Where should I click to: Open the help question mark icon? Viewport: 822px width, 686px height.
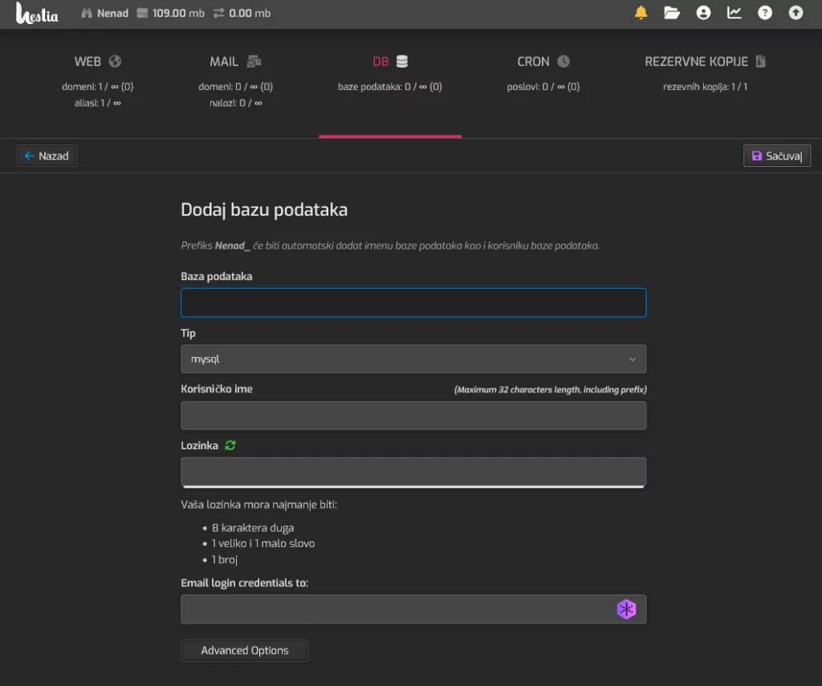[765, 13]
